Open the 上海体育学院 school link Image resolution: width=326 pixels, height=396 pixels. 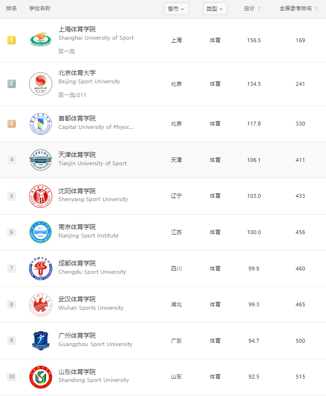[77, 29]
